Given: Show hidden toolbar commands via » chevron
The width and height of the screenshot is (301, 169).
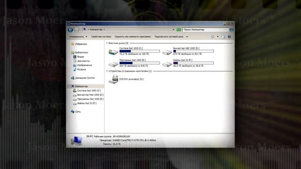Looking at the screenshot, I should 187,37.
